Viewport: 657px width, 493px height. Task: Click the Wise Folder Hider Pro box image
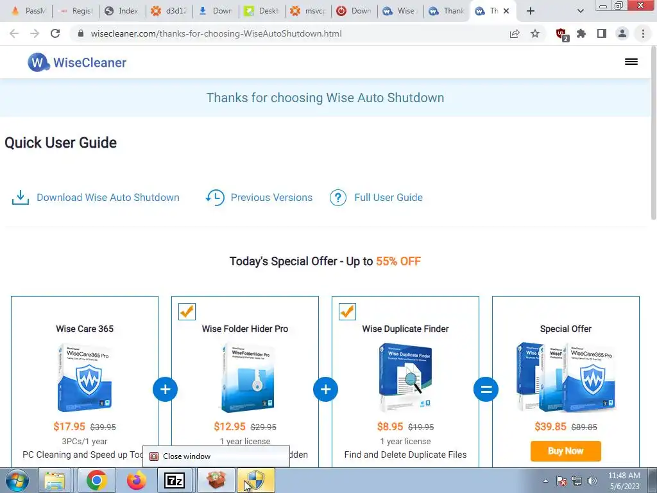pos(247,377)
